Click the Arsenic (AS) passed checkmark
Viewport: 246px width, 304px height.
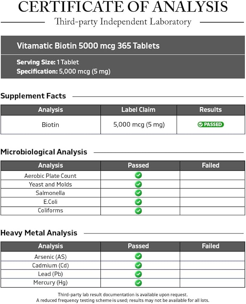pos(138,256)
